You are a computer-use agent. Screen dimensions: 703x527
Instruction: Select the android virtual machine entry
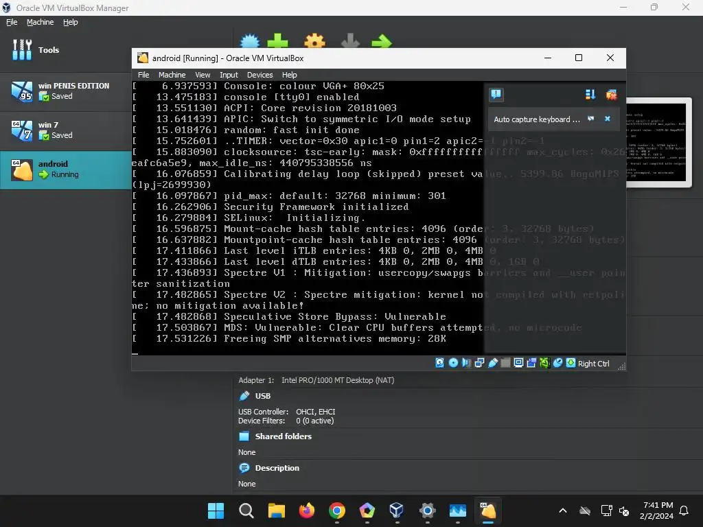[x=66, y=170]
